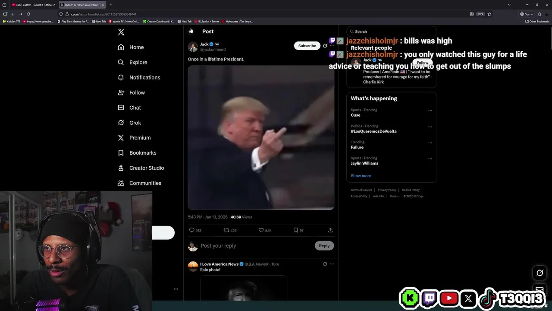Open more options for Failure trend

(x=430, y=143)
